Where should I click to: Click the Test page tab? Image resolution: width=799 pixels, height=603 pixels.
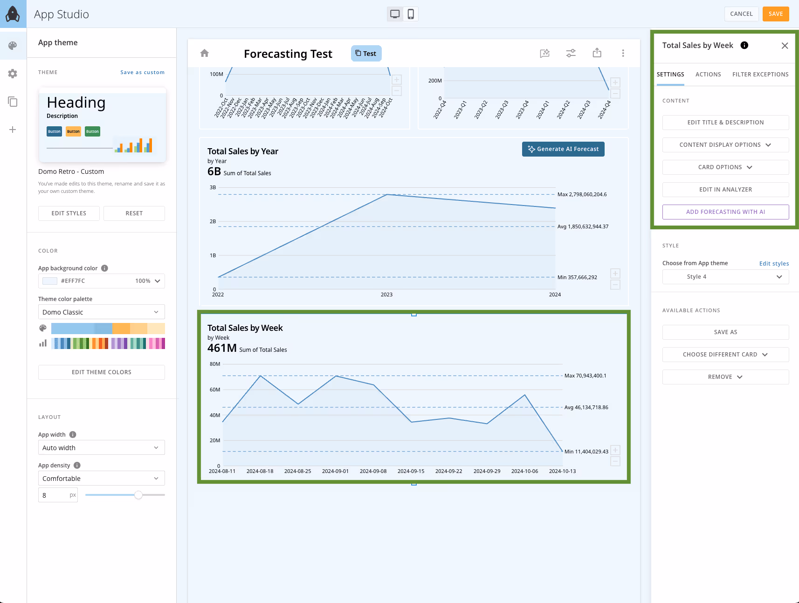366,53
